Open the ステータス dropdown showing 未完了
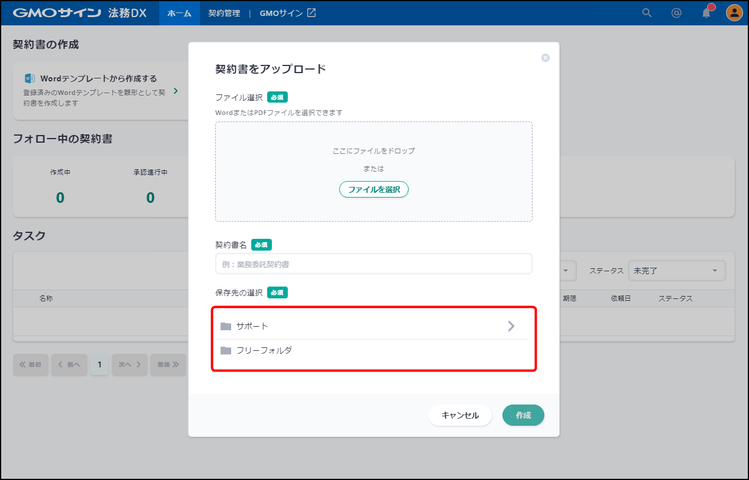The image size is (749, 480). [x=676, y=271]
